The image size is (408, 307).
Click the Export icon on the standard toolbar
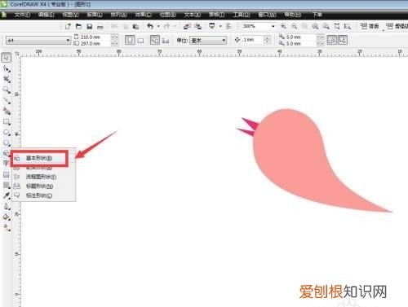click(x=198, y=26)
